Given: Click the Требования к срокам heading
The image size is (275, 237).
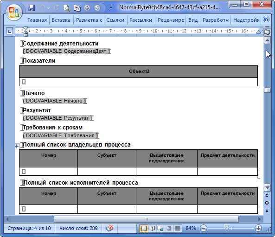Looking at the screenshot, I should tap(52, 128).
